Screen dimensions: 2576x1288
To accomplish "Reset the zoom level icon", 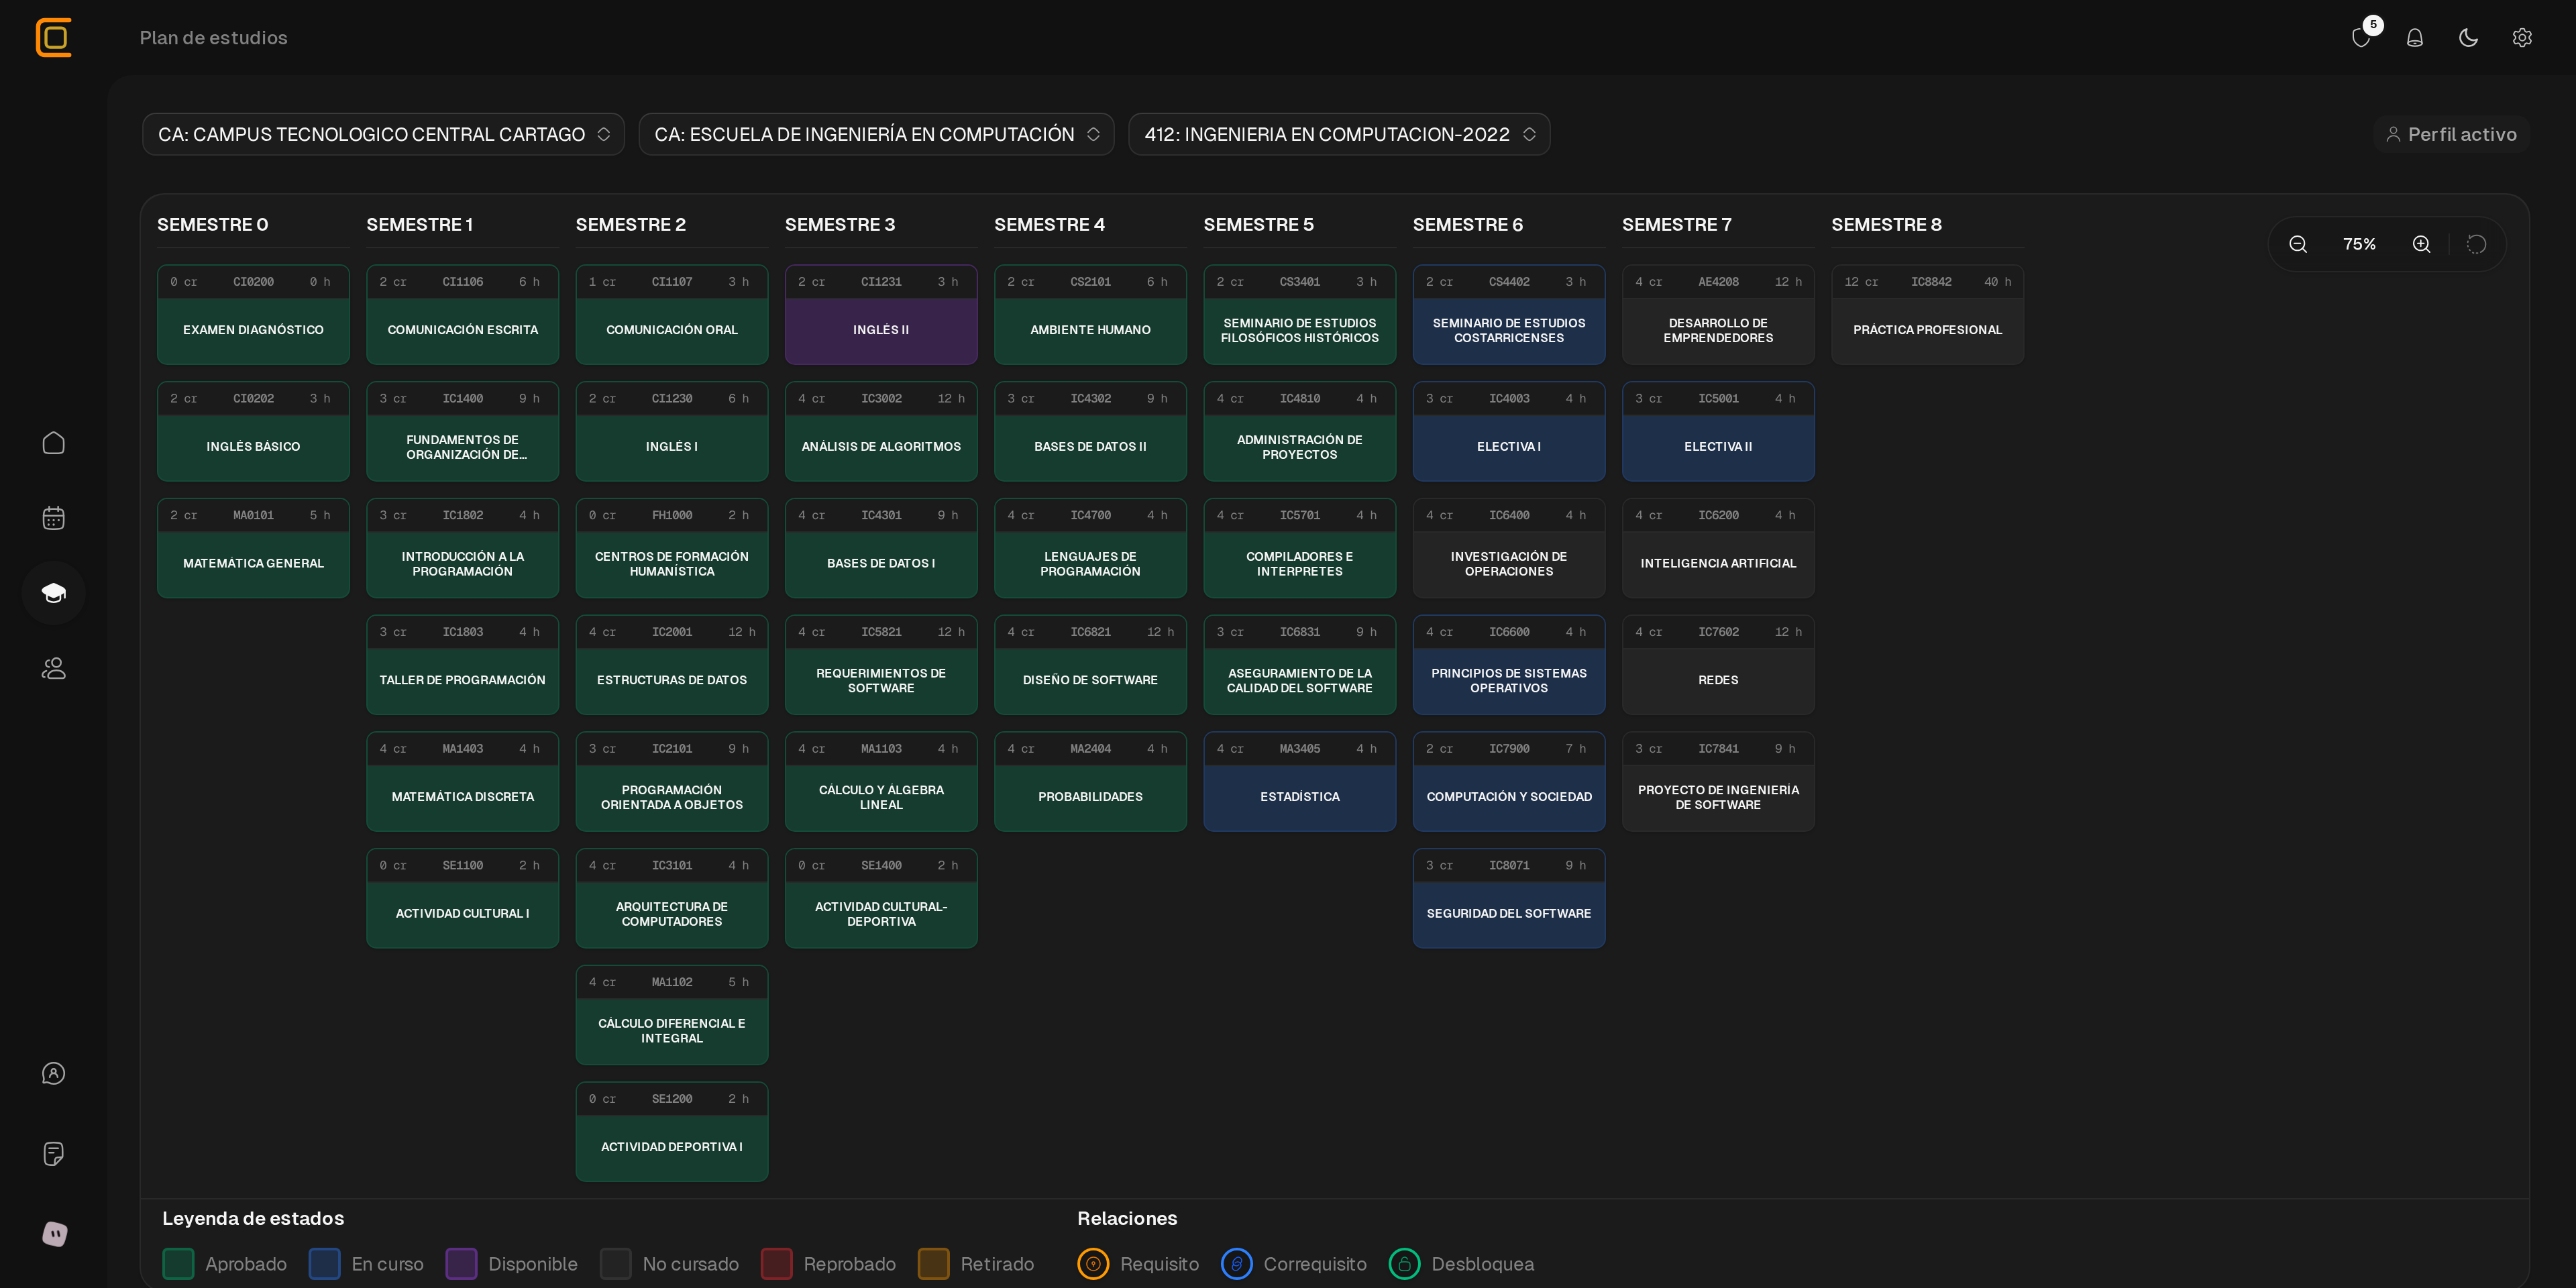I will pyautogui.click(x=2476, y=244).
